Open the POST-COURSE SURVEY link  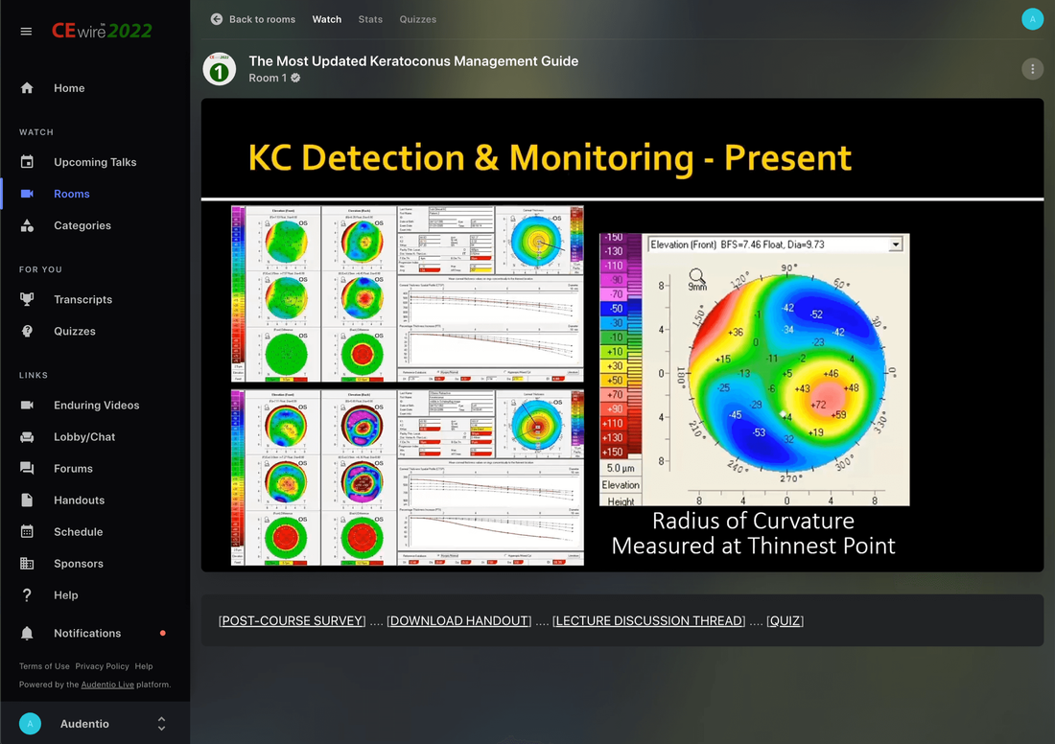pos(293,621)
